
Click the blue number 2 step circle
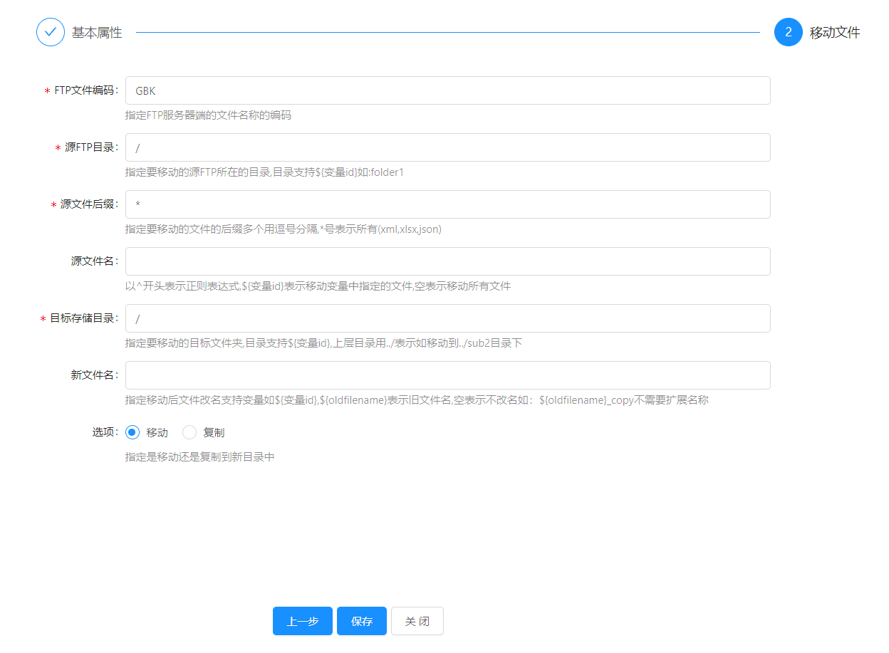(x=789, y=32)
